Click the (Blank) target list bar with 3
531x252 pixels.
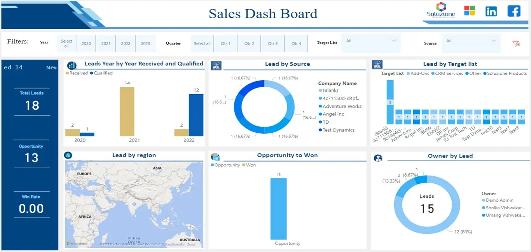pyautogui.click(x=390, y=102)
